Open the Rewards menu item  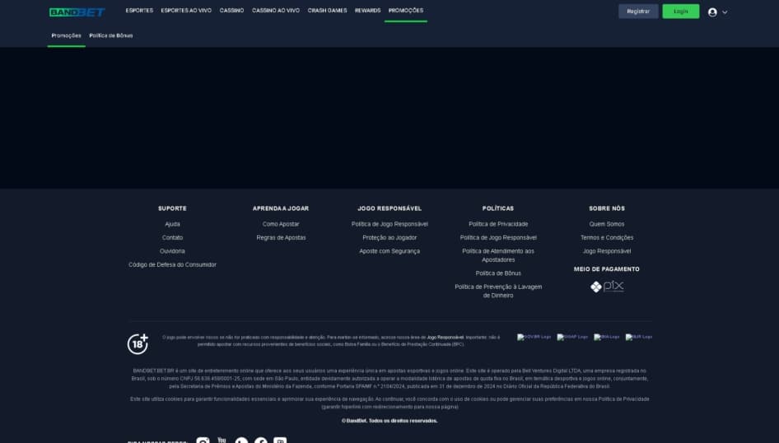tap(367, 11)
